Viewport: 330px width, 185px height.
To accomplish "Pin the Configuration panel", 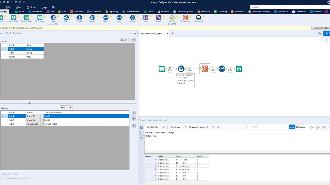I will [135, 33].
